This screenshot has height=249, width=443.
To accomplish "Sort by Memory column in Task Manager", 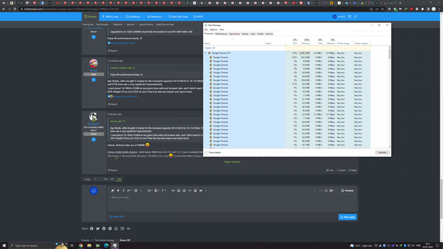I will [305, 41].
